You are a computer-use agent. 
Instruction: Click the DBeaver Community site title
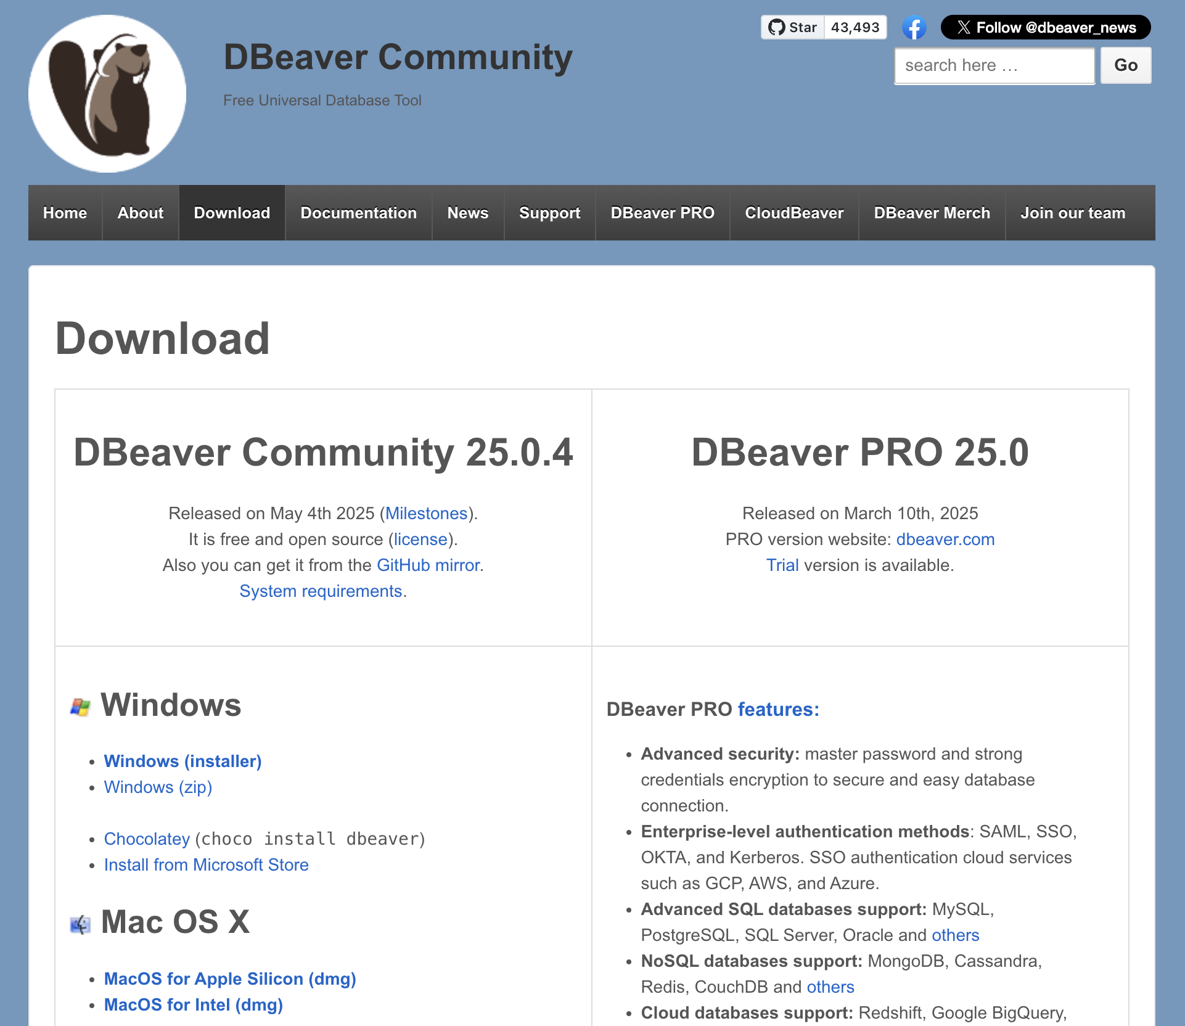(x=398, y=57)
